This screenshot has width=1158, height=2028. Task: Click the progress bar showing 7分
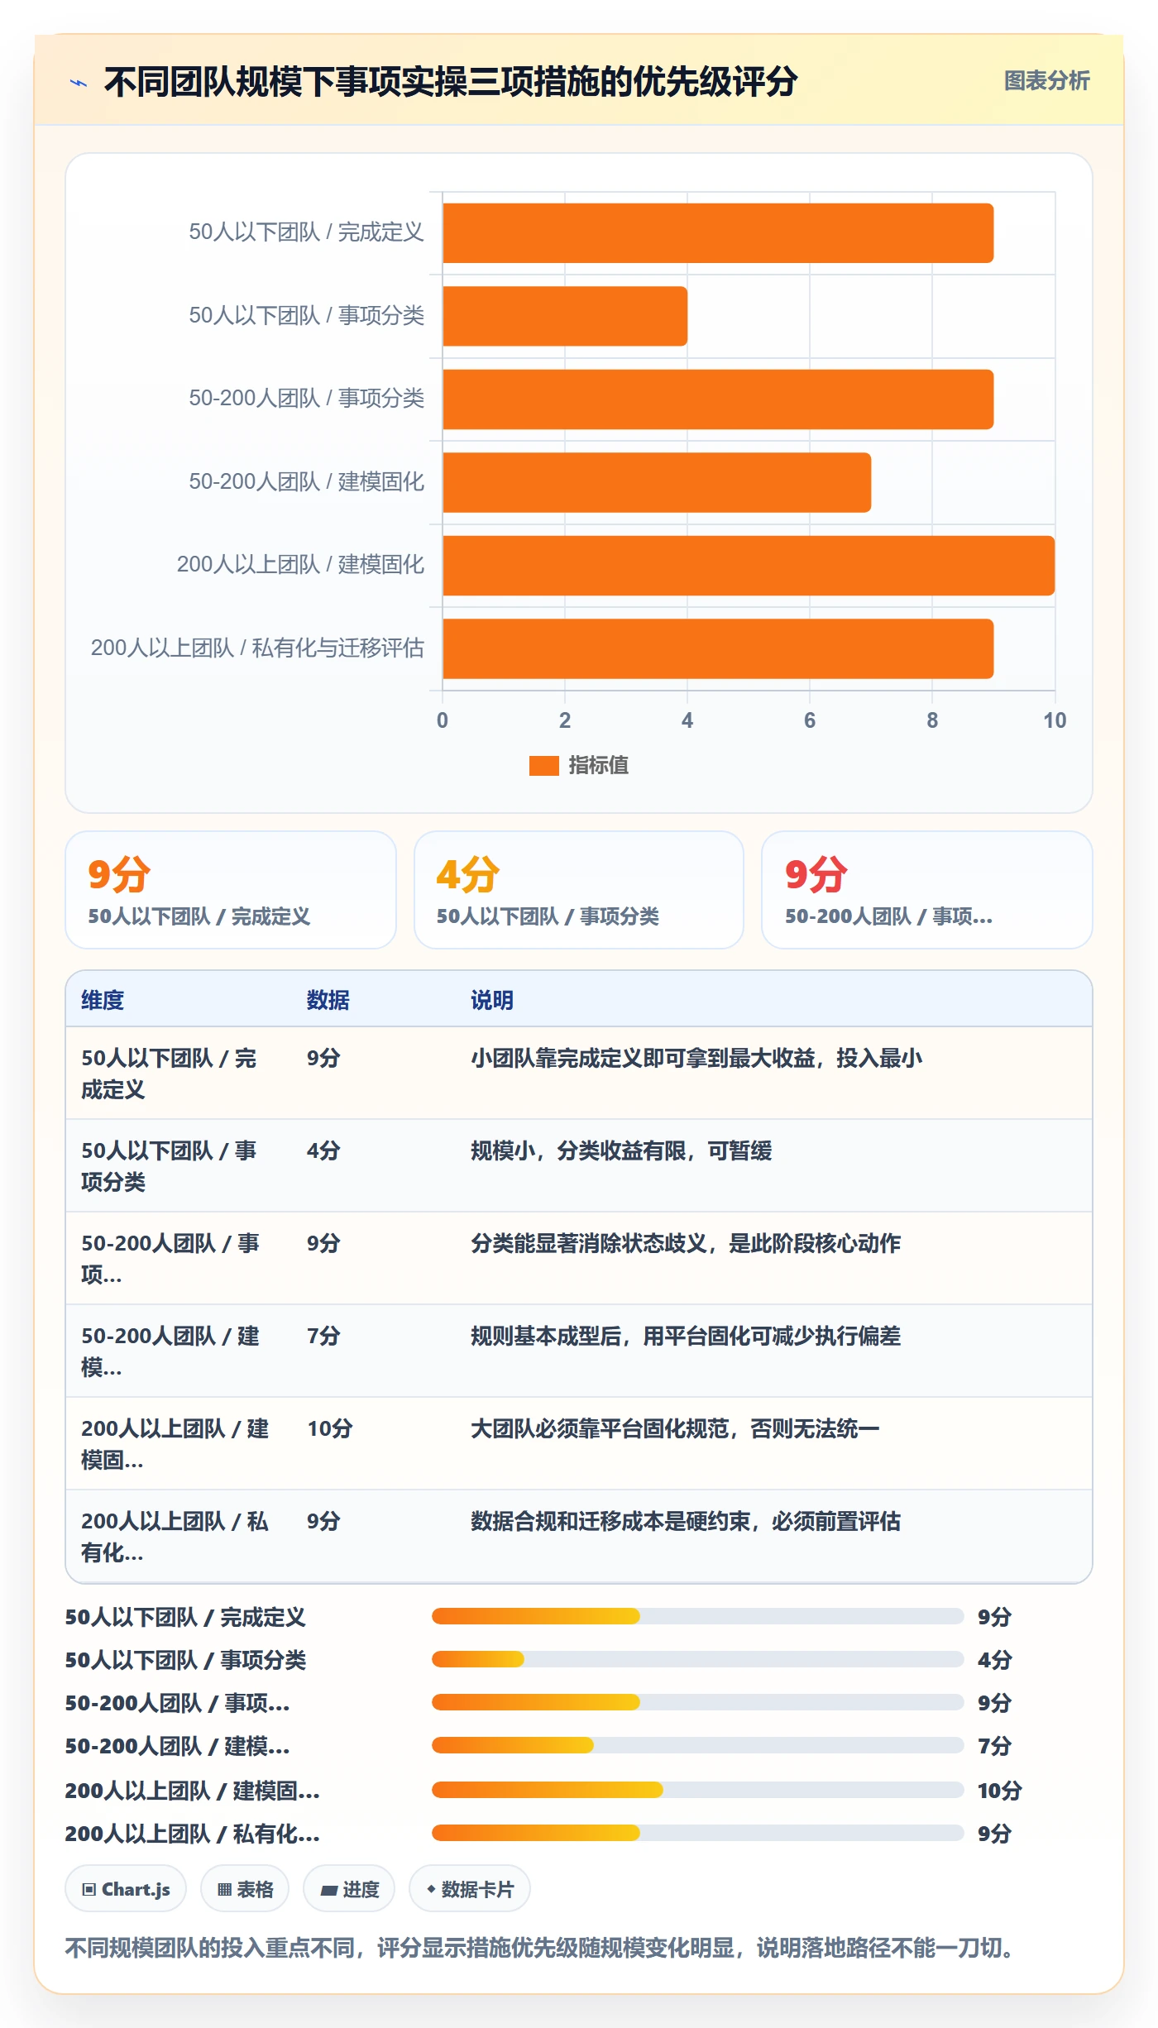pyautogui.click(x=697, y=1745)
